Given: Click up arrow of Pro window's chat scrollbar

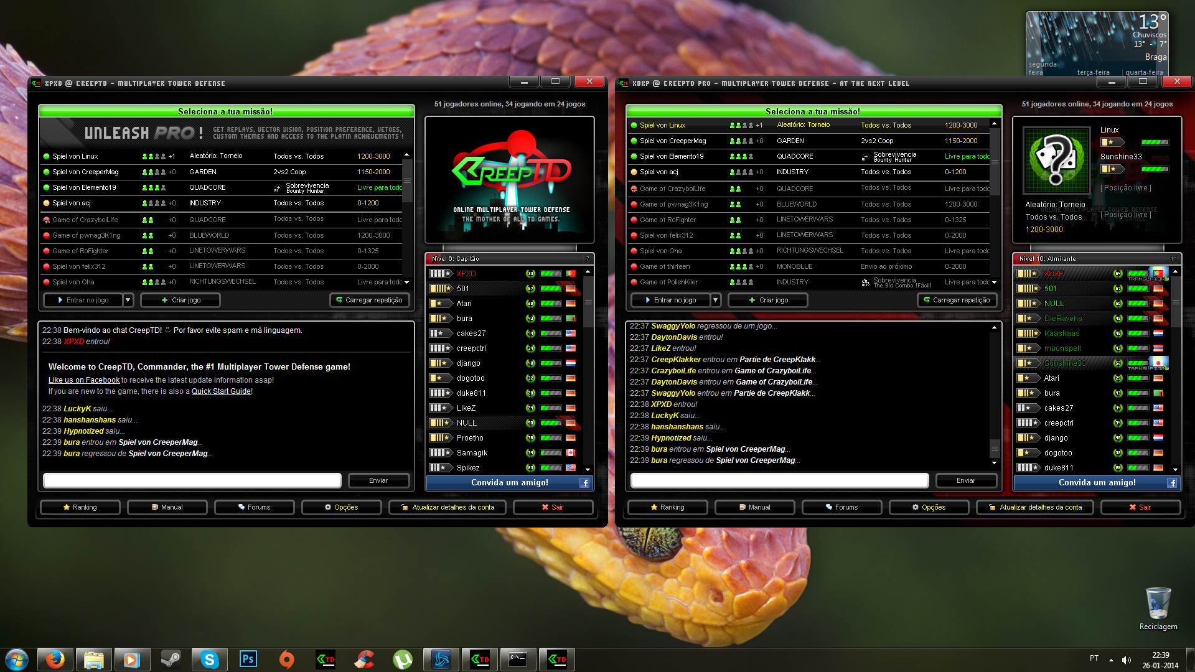Looking at the screenshot, I should click(x=994, y=327).
